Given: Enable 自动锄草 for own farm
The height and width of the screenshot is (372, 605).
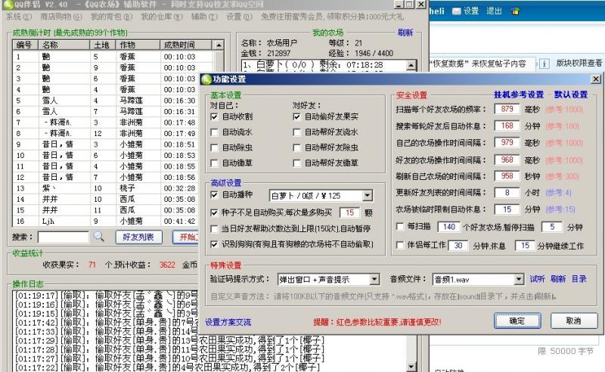Looking at the screenshot, I should [x=215, y=163].
